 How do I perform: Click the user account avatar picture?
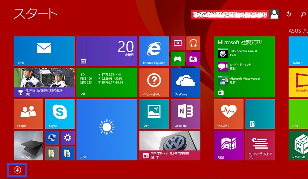(274, 14)
